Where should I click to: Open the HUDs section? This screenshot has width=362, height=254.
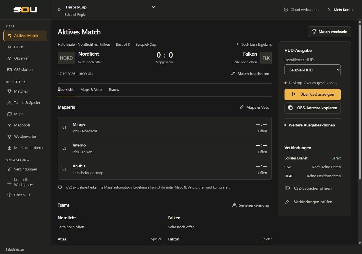25,47
